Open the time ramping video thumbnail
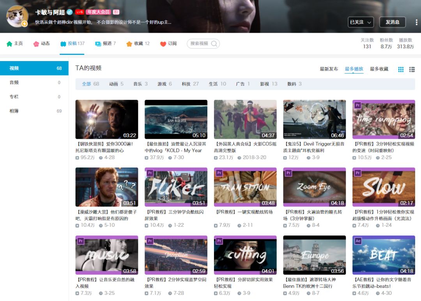The image size is (421, 301). (x=384, y=119)
